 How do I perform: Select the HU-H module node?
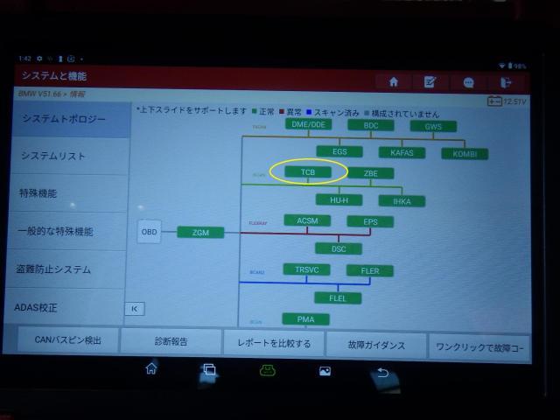tap(339, 200)
